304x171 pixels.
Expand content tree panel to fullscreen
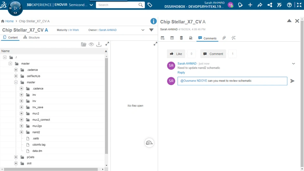click(x=107, y=44)
